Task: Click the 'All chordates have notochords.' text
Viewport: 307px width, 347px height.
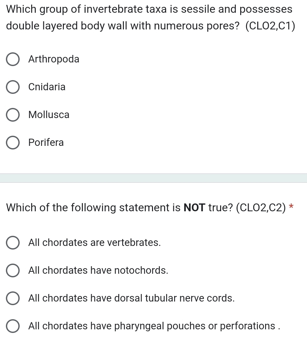Action: [98, 270]
